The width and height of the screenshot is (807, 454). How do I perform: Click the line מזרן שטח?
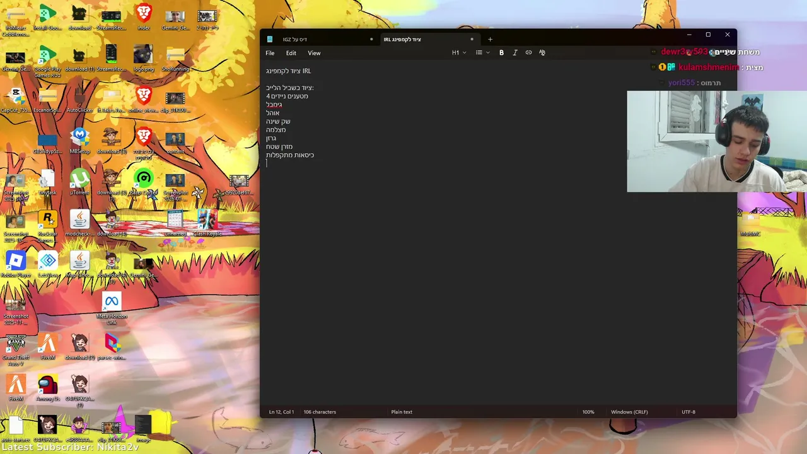point(279,146)
